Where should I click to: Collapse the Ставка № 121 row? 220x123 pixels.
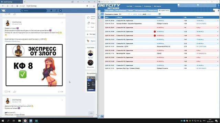point(218,43)
